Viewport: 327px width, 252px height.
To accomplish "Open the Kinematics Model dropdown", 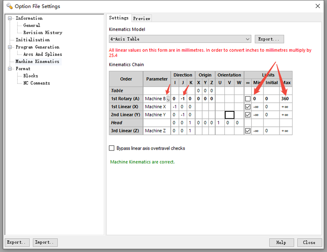I will coord(180,39).
